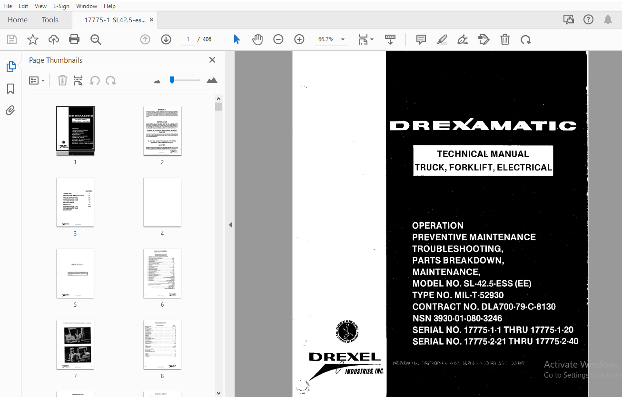Rotate thumbnails clockwise
622x397 pixels.
pos(111,80)
